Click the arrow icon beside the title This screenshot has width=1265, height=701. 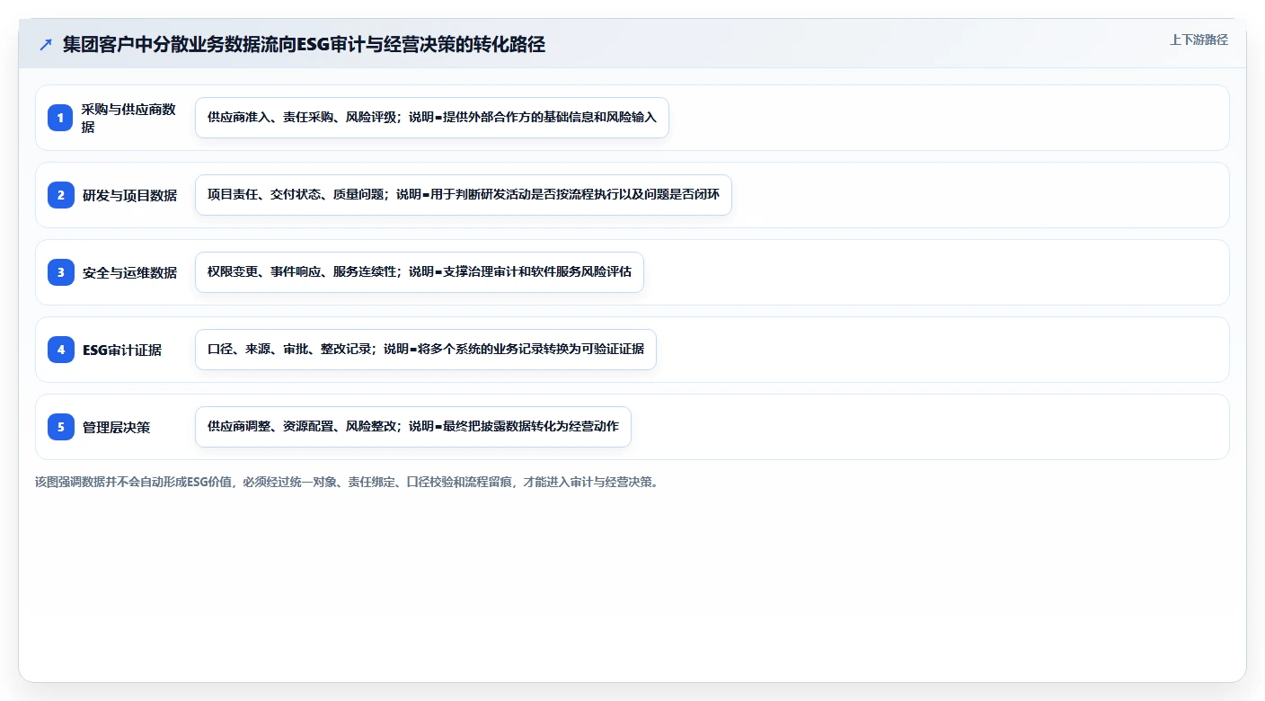click(x=46, y=45)
